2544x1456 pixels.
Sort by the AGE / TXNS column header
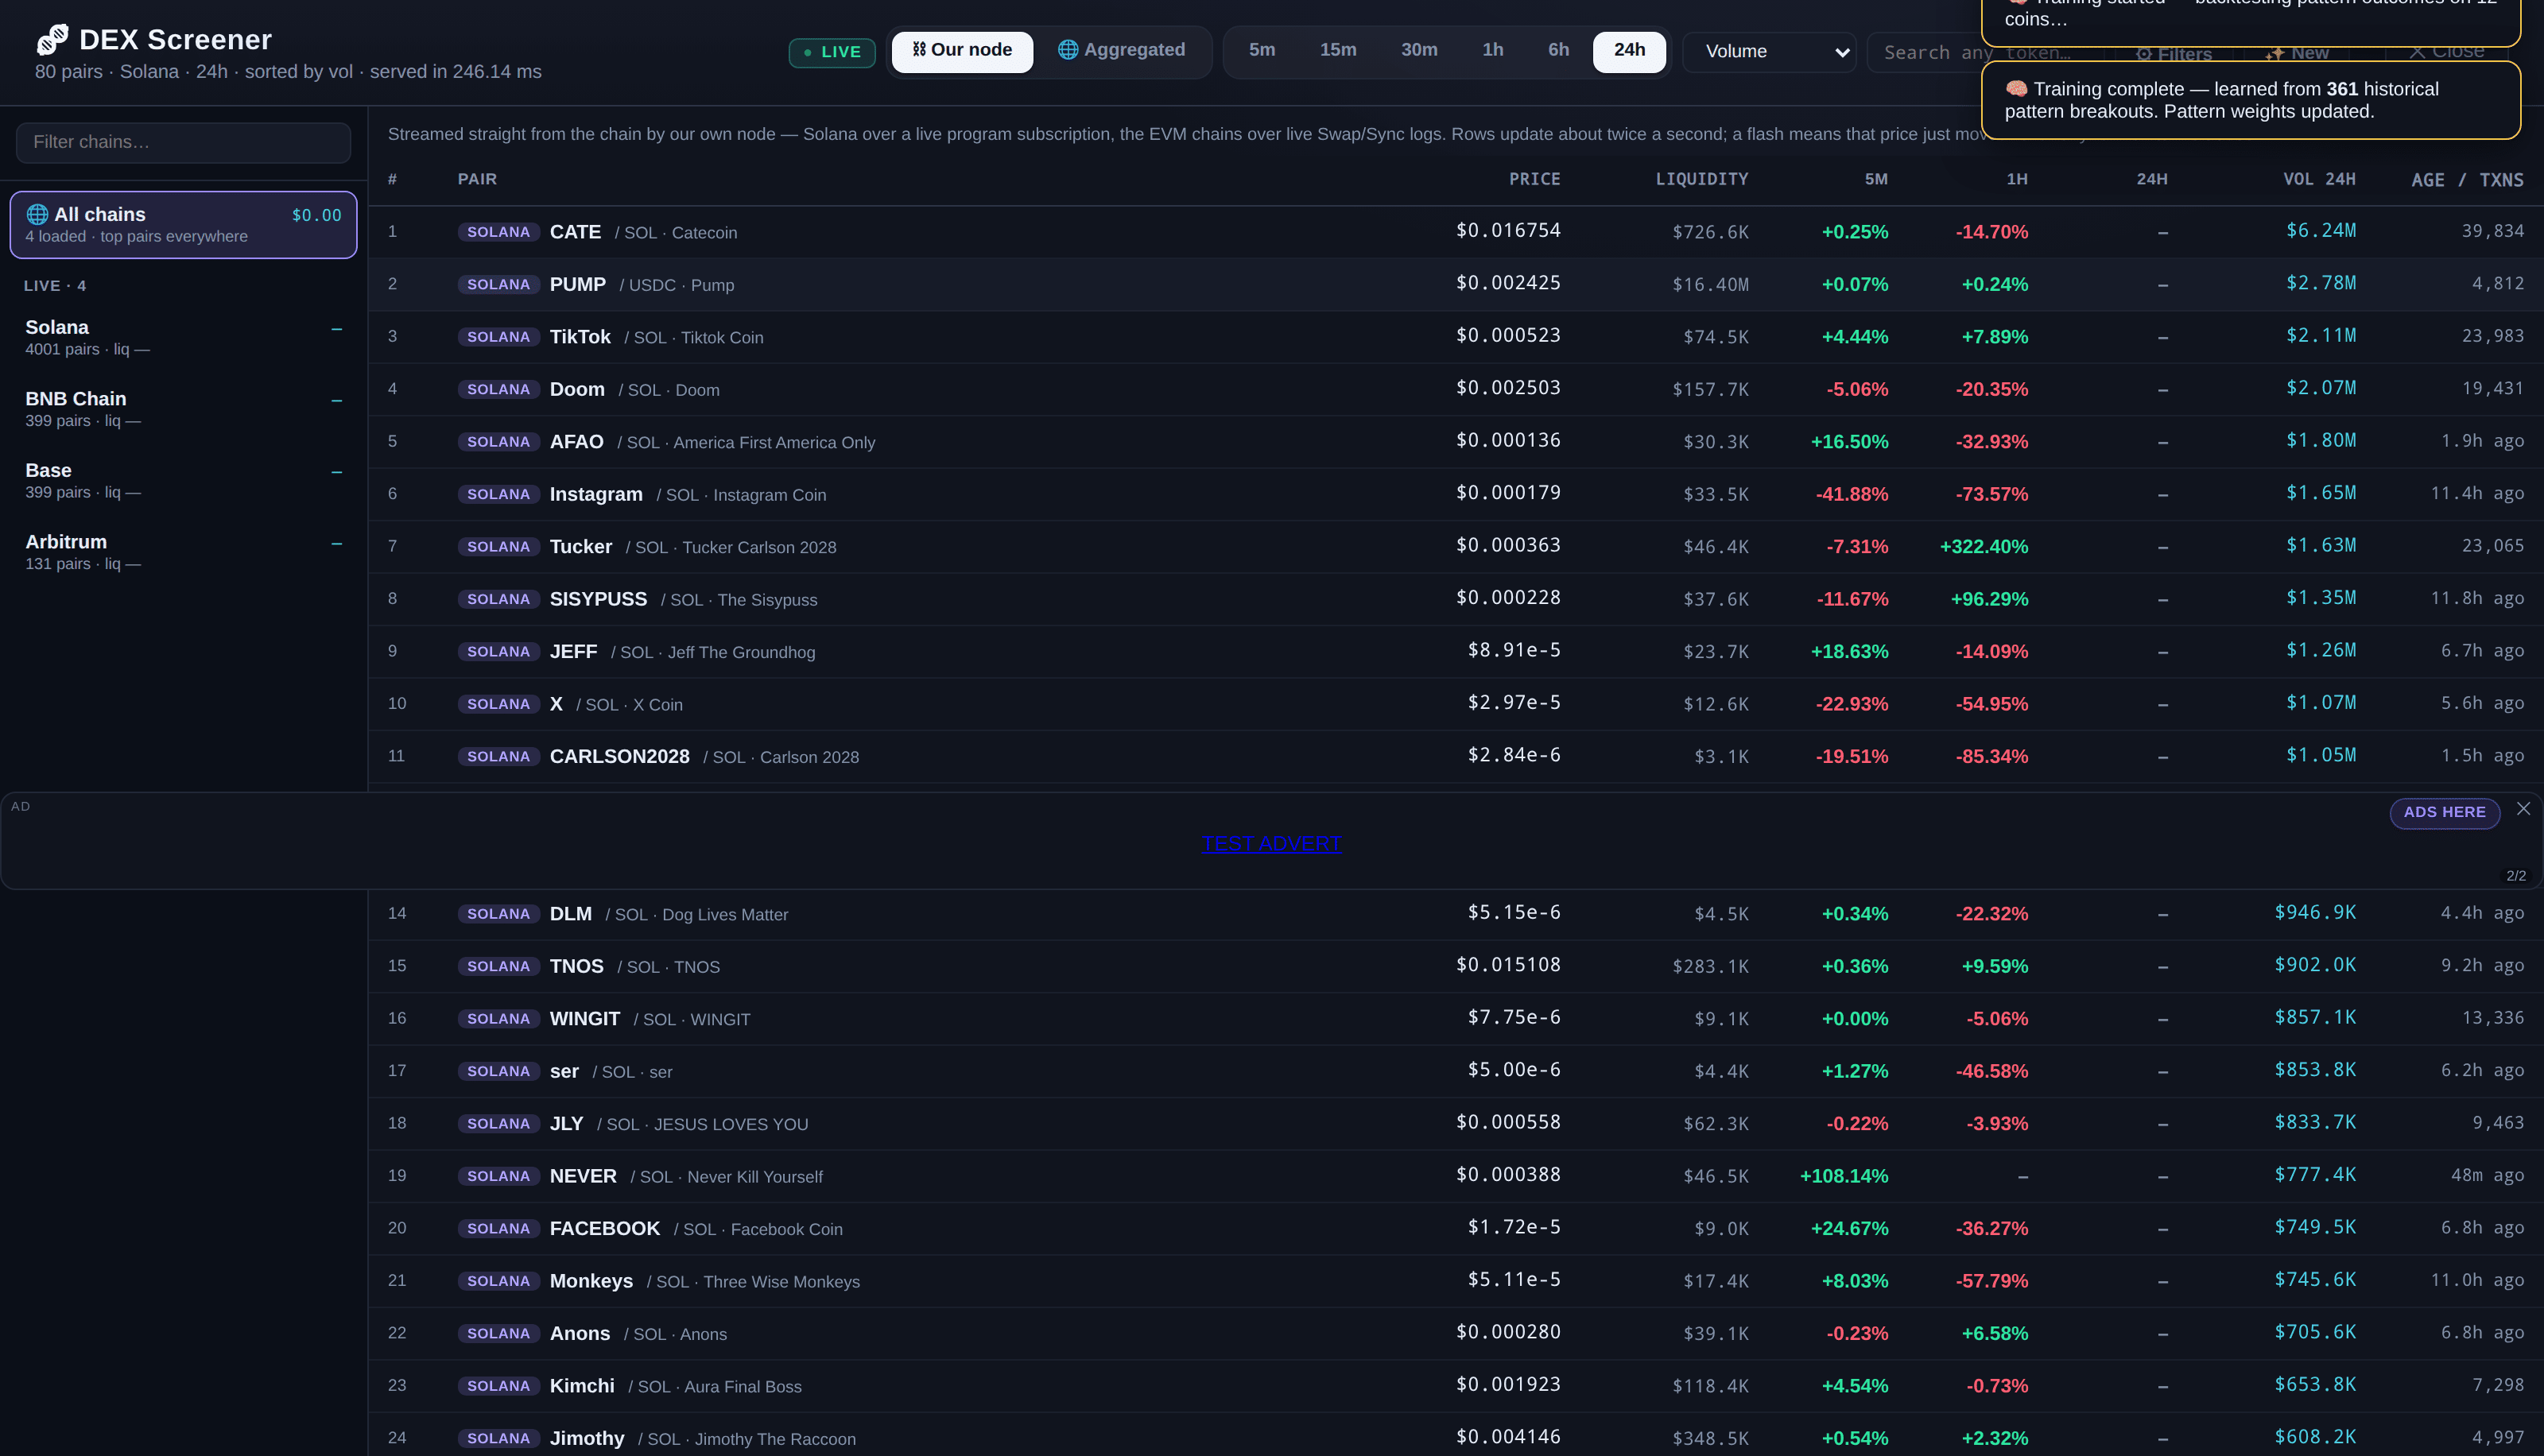point(2467,180)
